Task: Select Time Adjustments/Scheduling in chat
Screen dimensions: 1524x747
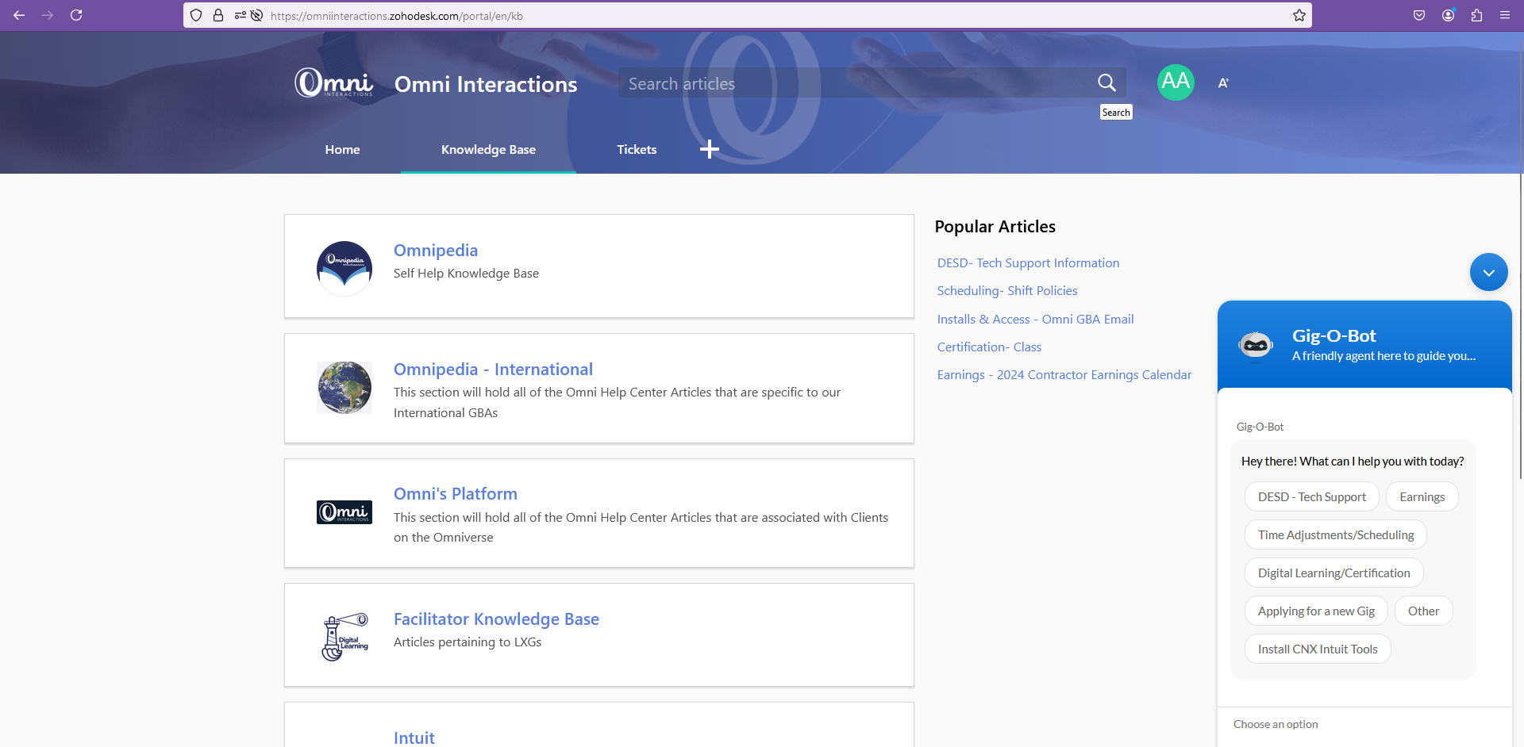Action: [x=1336, y=535]
